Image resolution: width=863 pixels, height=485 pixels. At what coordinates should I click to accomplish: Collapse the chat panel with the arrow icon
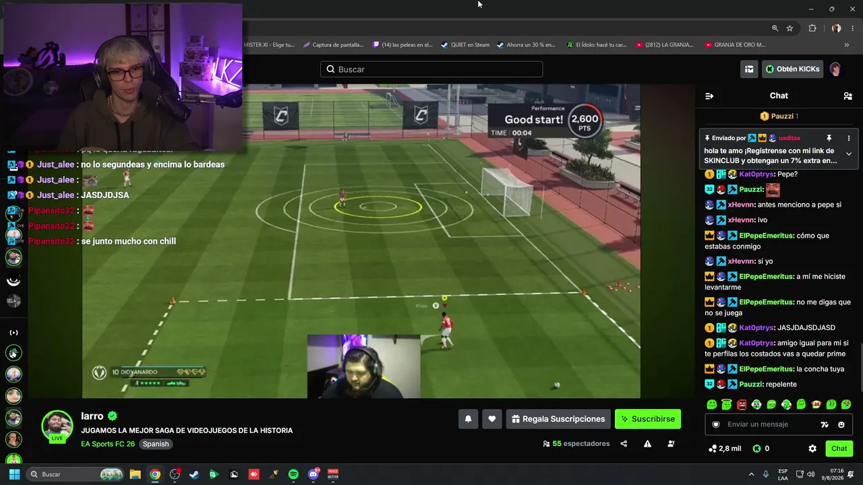(709, 96)
